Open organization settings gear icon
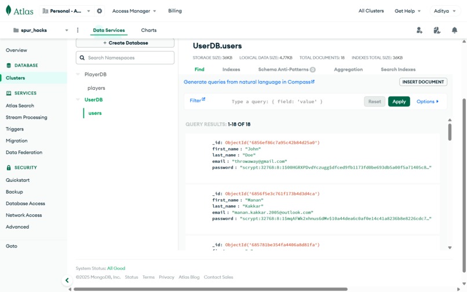 coord(100,11)
